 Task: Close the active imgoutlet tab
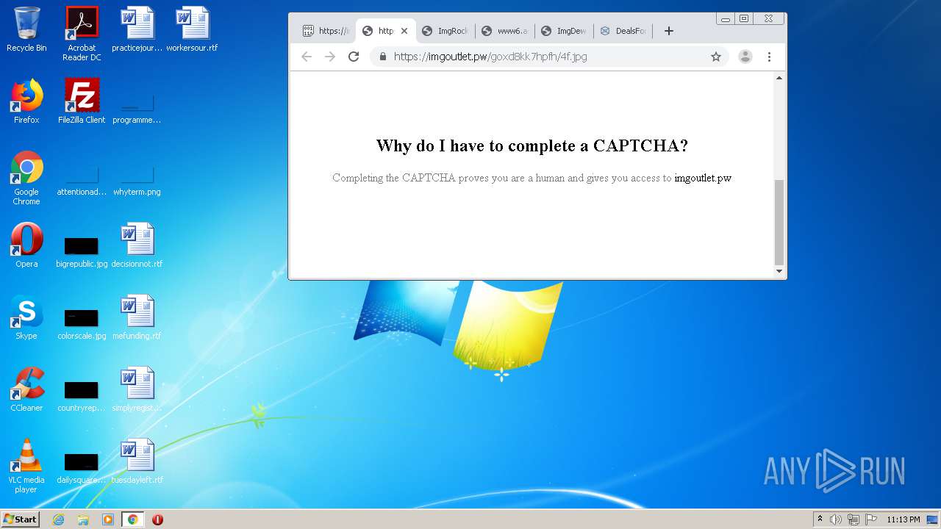coord(404,31)
